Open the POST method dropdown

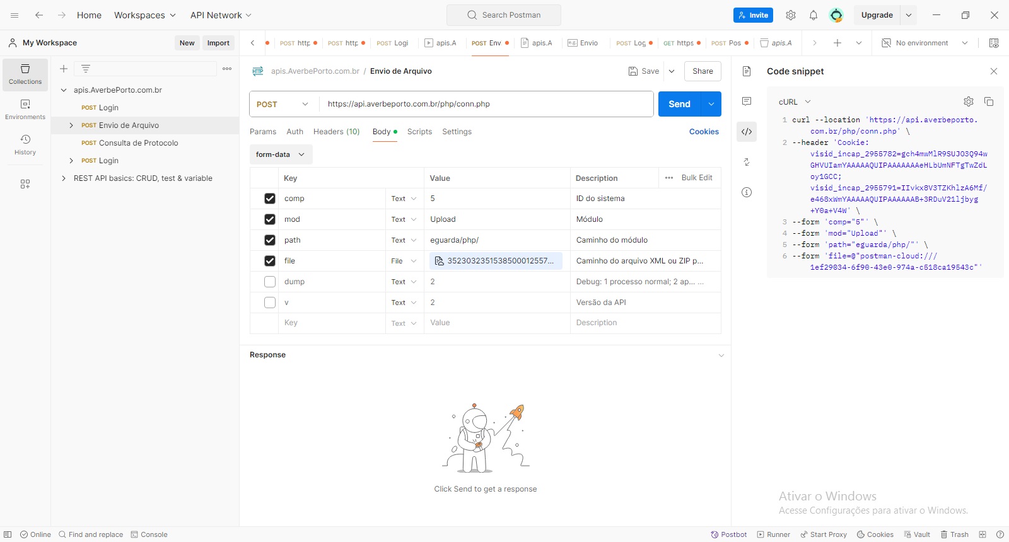[283, 104]
